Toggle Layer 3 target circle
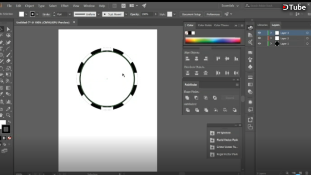Viewport: 311px width, 175px height. tap(307, 33)
